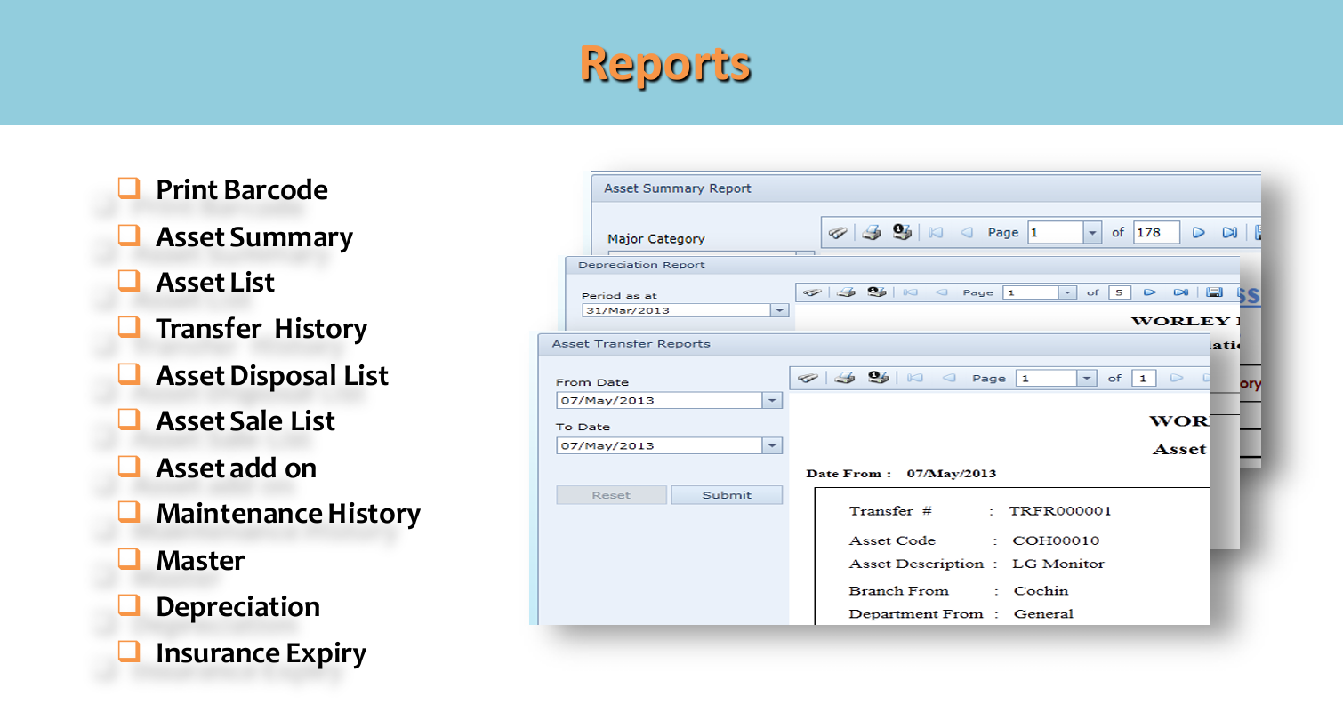1343x712 pixels.
Task: Click the Reports slide heading
Action: [x=665, y=64]
